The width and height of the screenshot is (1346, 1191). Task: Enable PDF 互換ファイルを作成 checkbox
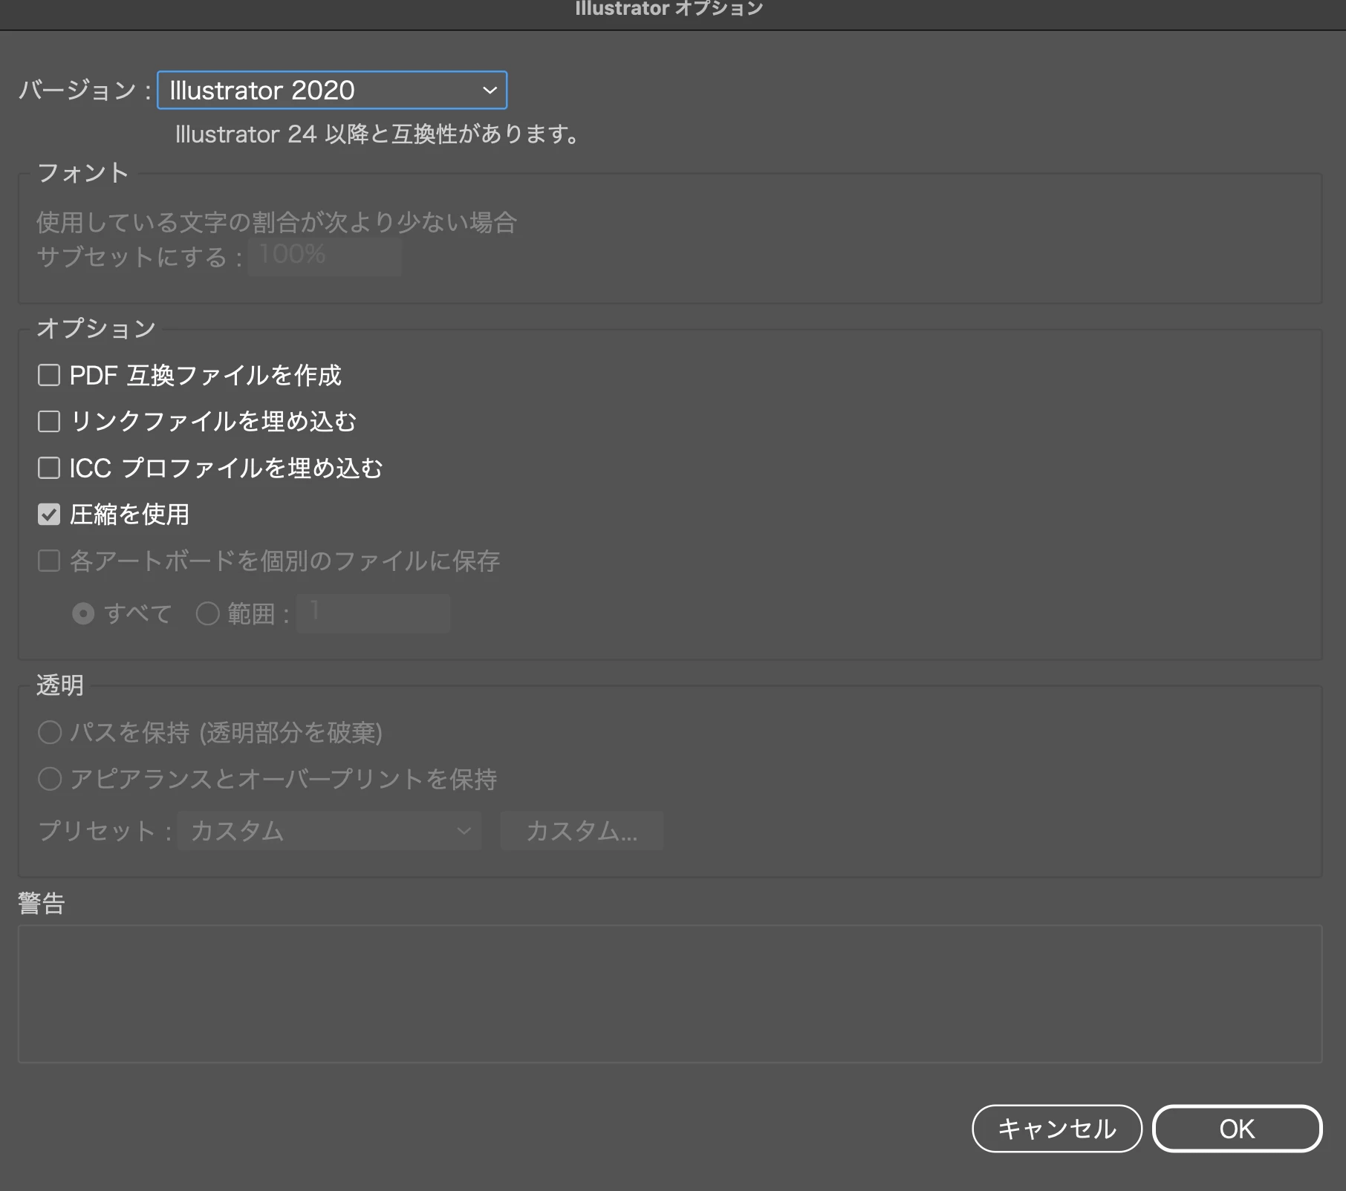[x=49, y=375]
